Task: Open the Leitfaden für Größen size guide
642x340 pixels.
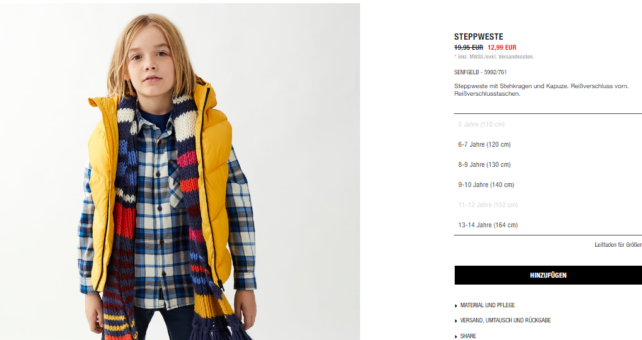Action: (x=618, y=245)
